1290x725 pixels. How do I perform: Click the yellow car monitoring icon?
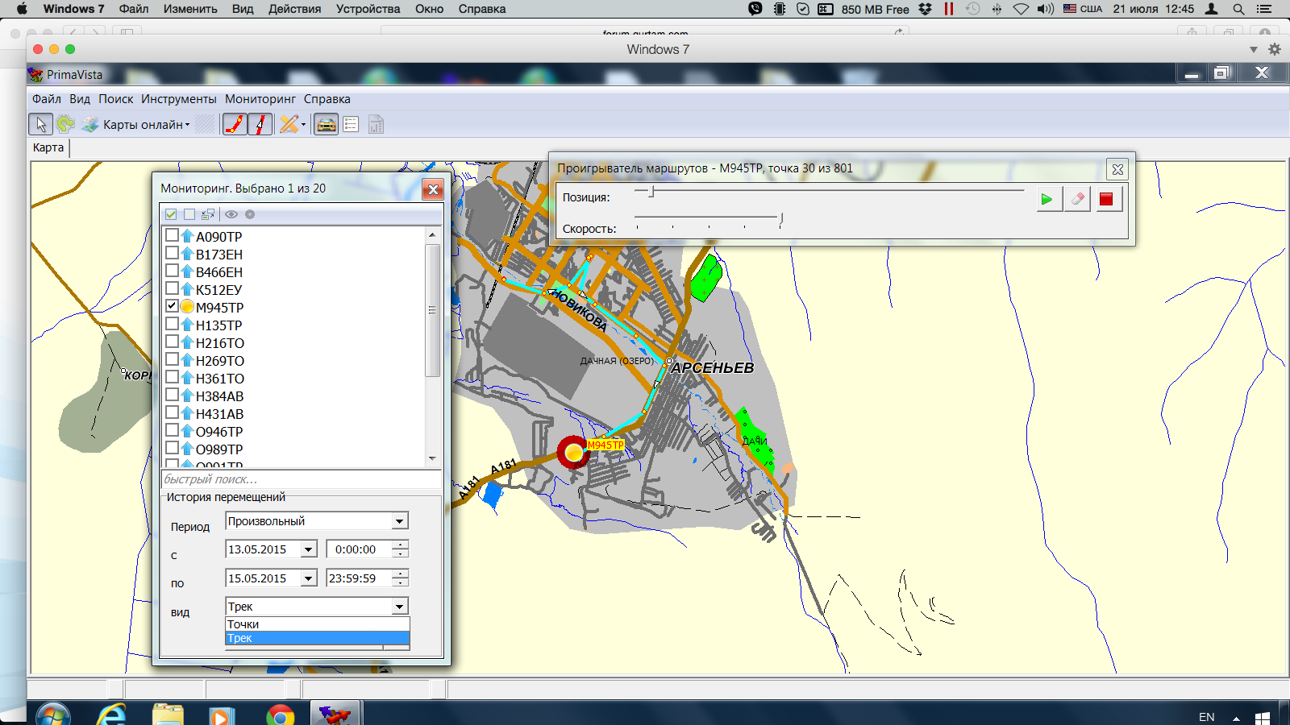tap(326, 125)
